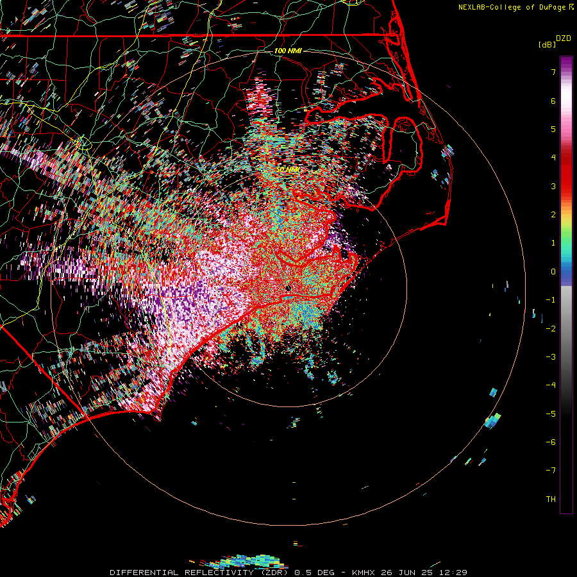Image resolution: width=577 pixels, height=577 pixels.
Task: Select the -7 dB value on the scale
Action: [551, 471]
